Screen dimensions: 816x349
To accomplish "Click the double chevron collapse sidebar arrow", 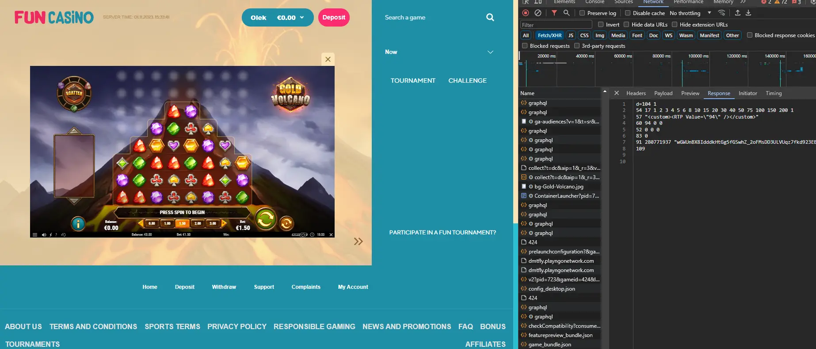I will coord(358,241).
